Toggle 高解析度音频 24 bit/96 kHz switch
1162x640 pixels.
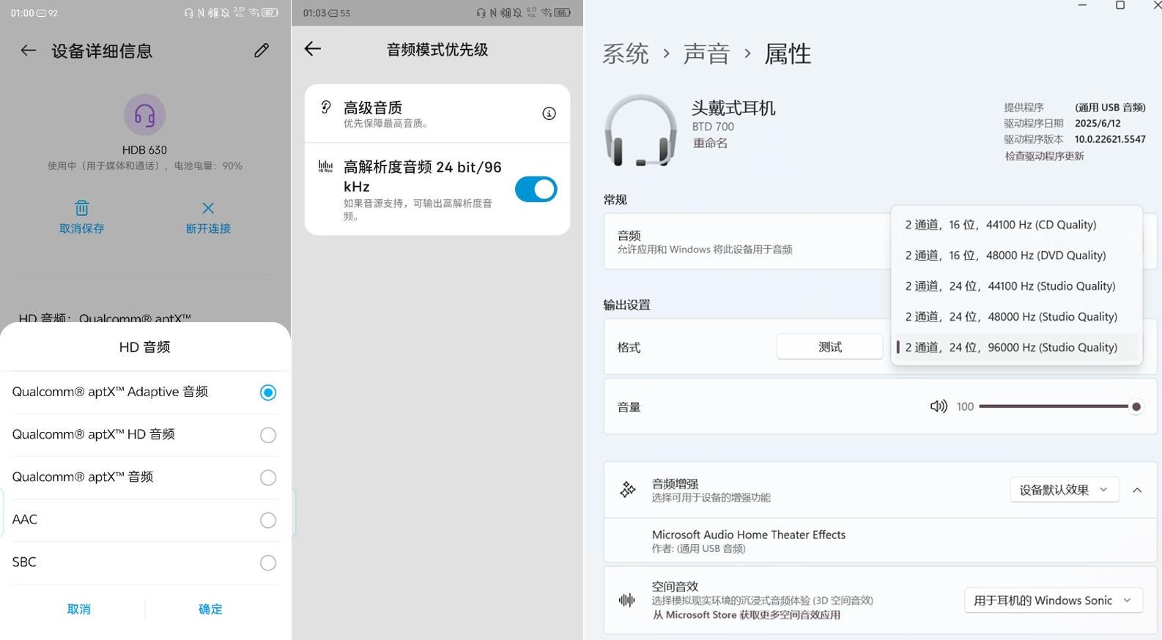pos(536,190)
